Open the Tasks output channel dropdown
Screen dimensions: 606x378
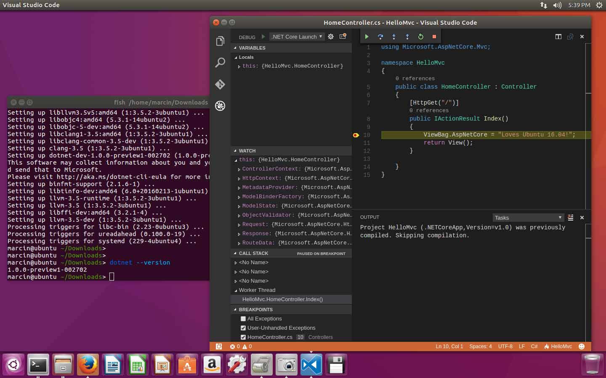pos(528,218)
